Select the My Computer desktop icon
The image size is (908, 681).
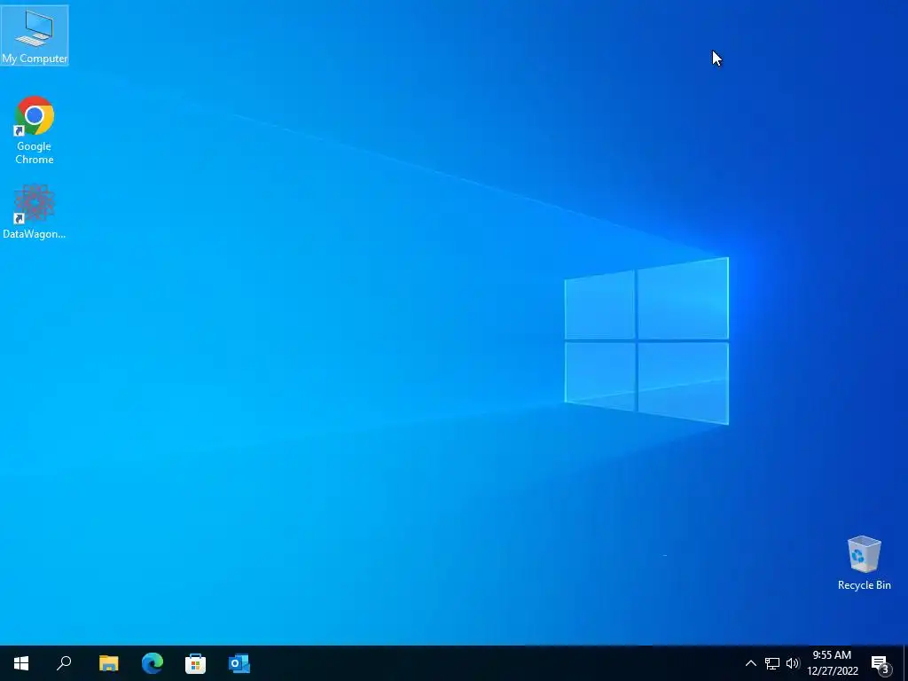[x=35, y=35]
